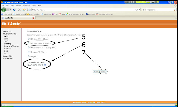Open the Tools menu
Screen dimensions: 178x107
pos(34,6)
